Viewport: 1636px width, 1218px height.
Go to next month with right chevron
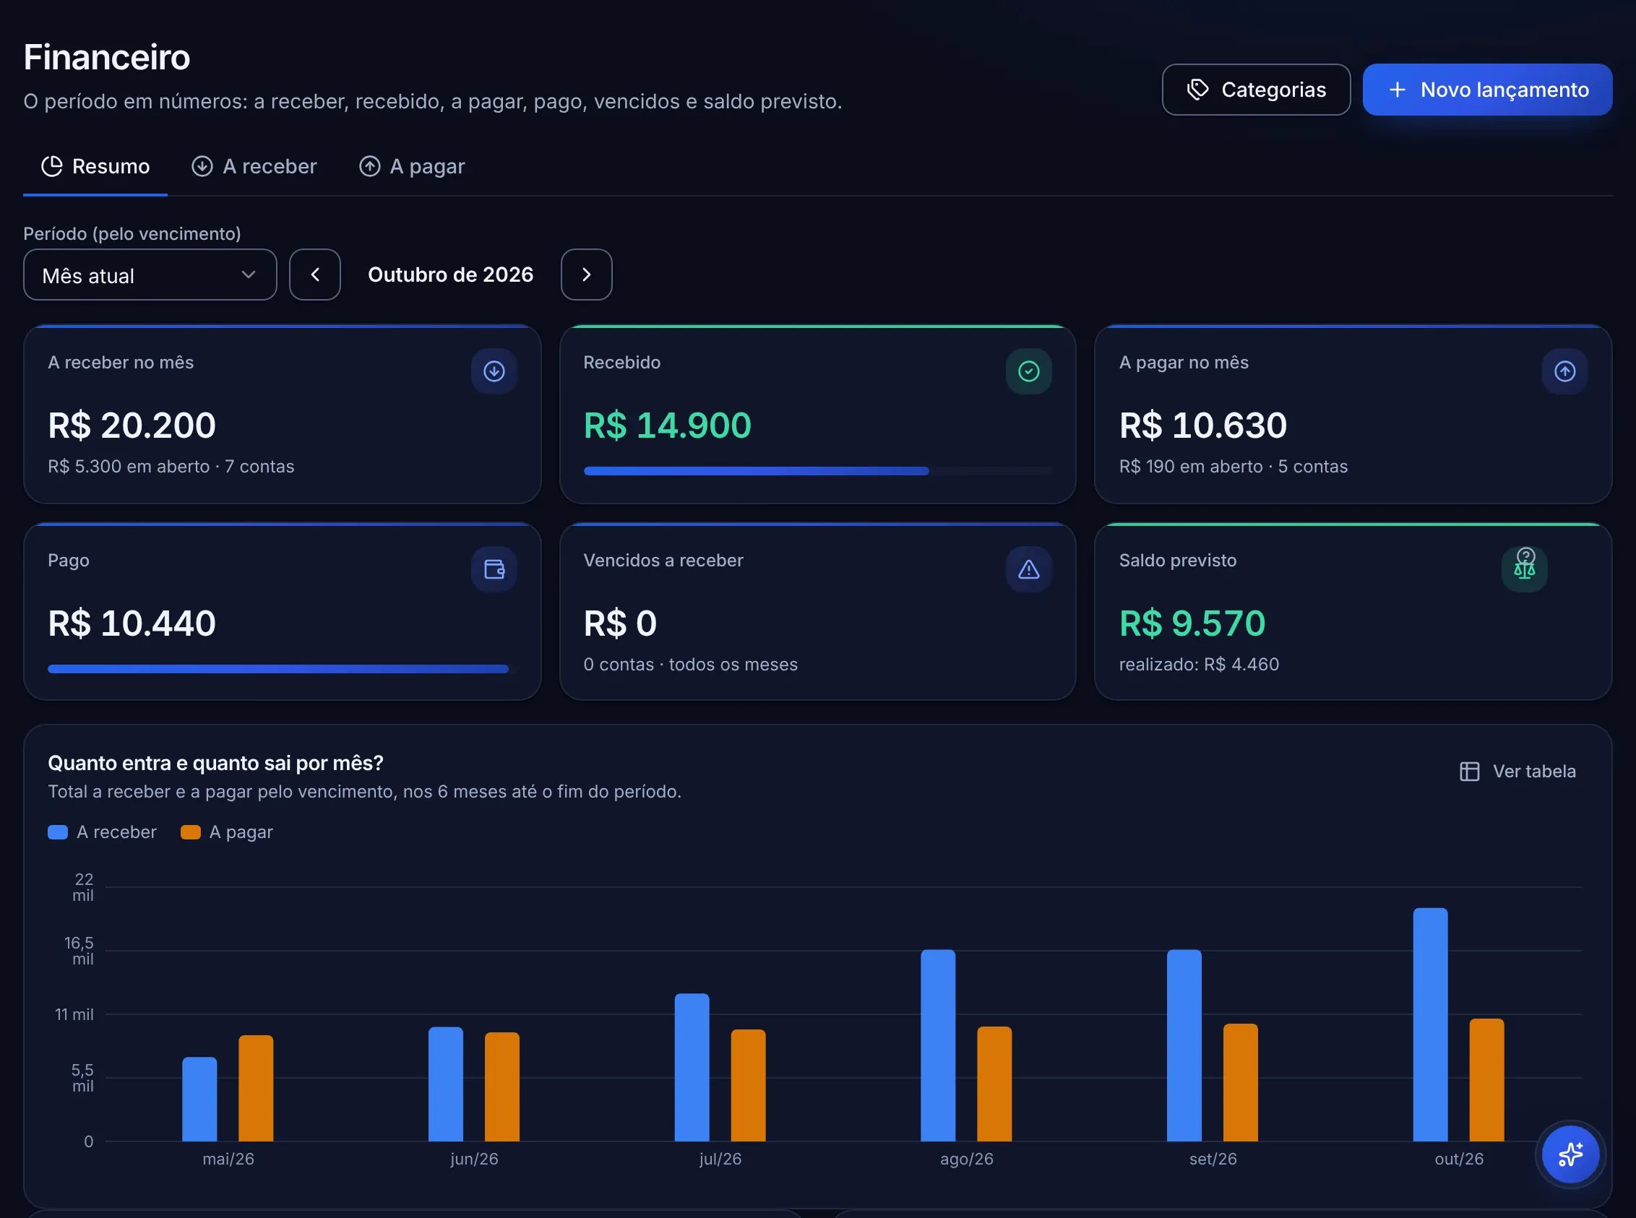[x=586, y=275]
